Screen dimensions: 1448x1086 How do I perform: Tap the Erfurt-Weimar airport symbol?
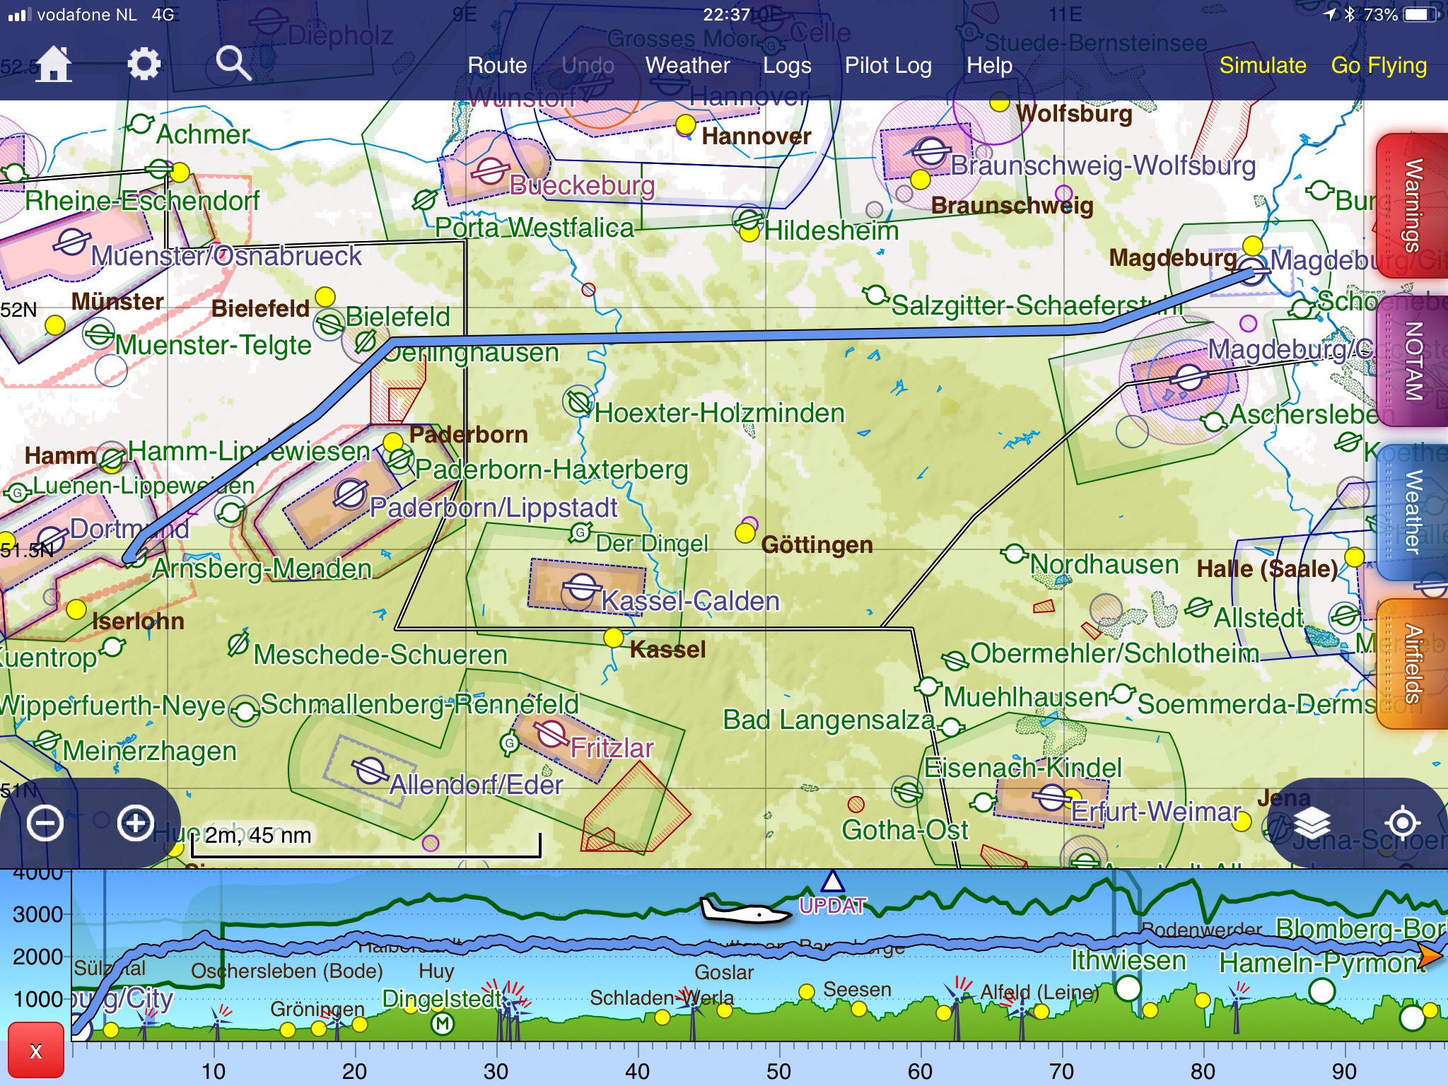1051,797
